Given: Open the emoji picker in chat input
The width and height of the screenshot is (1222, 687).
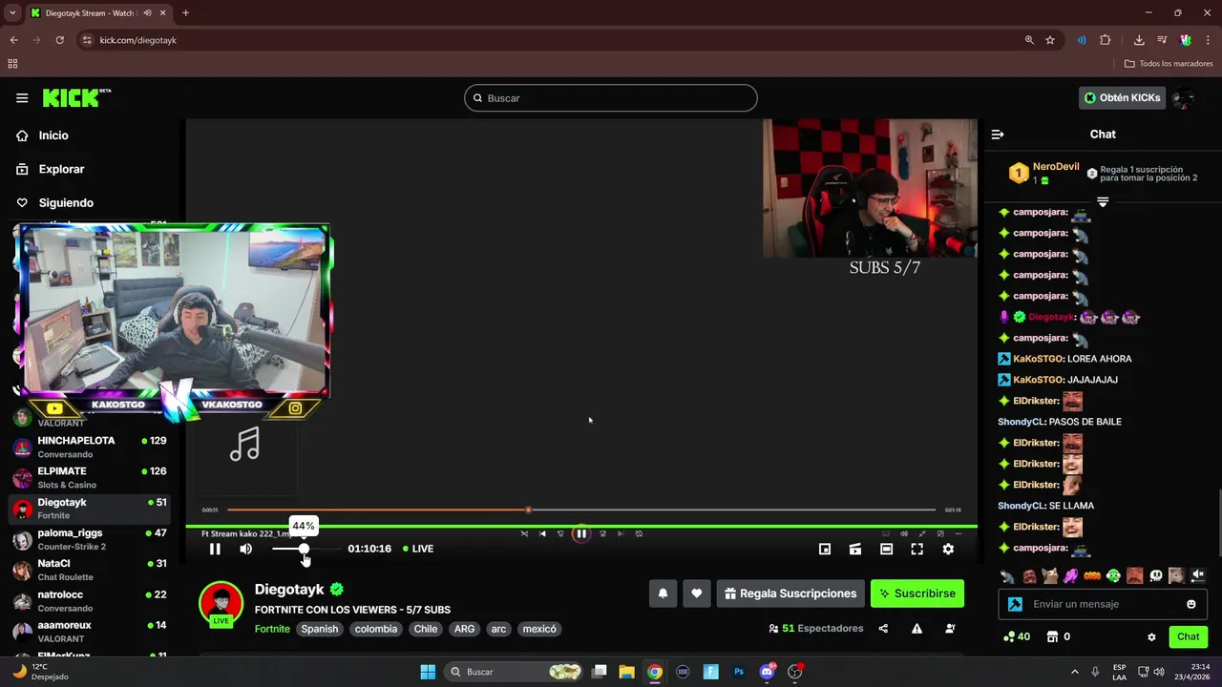Looking at the screenshot, I should [x=1190, y=604].
